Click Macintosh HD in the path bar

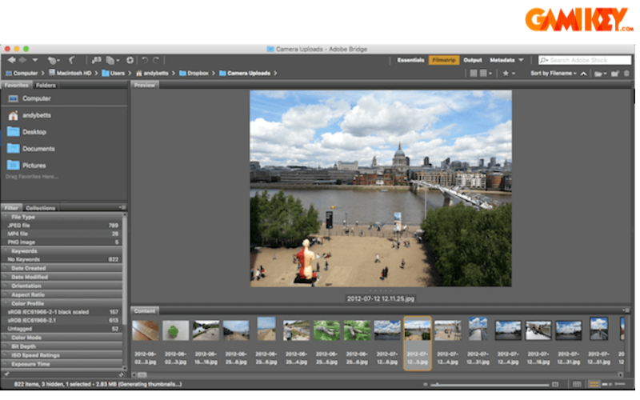pyautogui.click(x=70, y=73)
